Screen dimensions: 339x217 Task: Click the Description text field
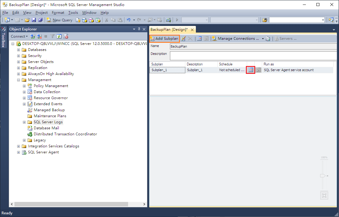click(253, 56)
